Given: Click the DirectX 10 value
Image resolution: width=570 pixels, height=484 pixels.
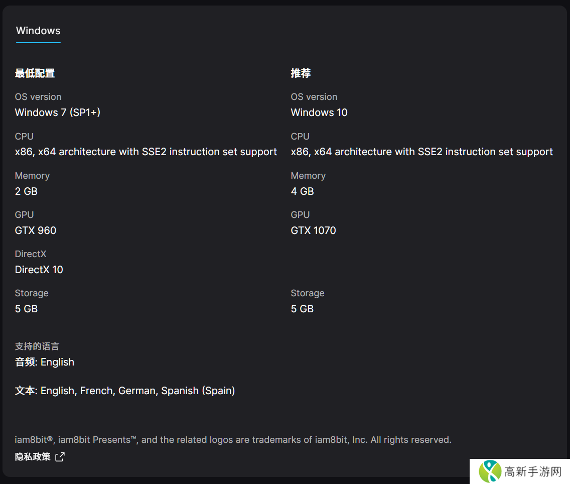Looking at the screenshot, I should (39, 270).
